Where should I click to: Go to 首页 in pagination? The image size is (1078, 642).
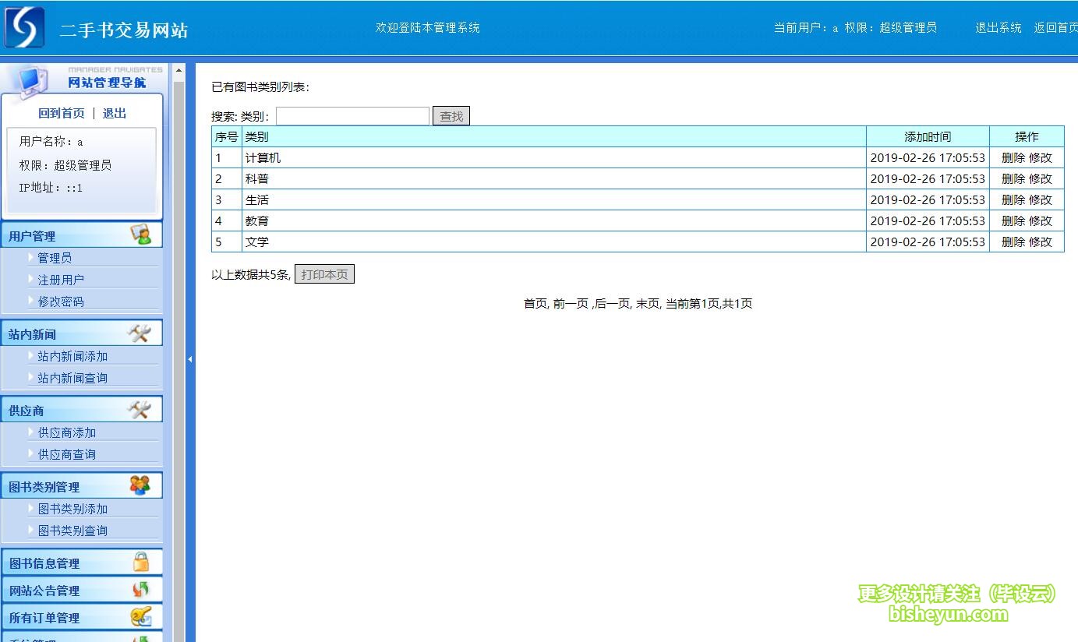point(535,303)
